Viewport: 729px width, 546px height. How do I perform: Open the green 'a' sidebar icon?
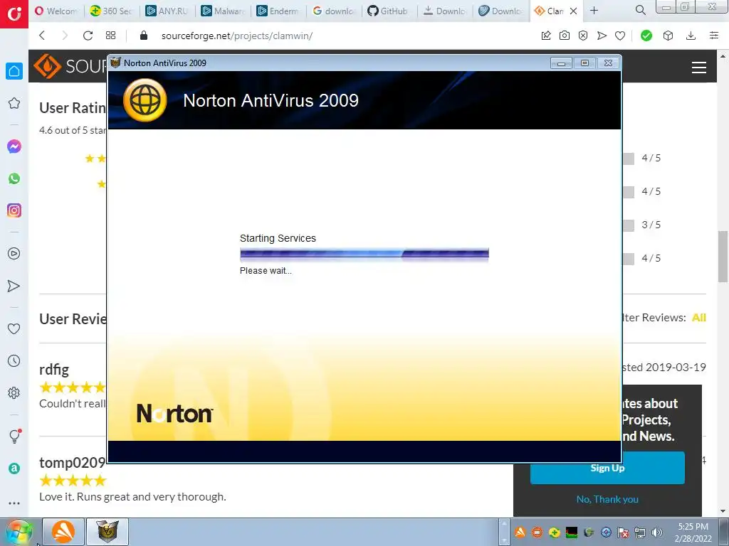(x=14, y=469)
